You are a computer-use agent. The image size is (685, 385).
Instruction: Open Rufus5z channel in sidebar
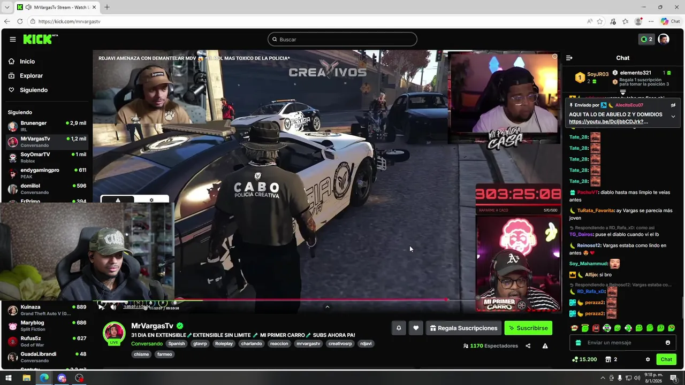(47, 341)
